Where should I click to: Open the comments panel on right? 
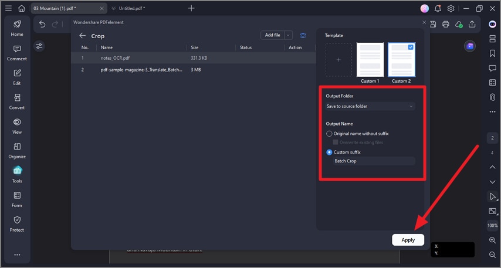click(x=492, y=67)
